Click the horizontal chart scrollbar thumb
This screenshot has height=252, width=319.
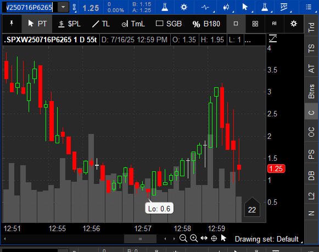click(x=140, y=239)
